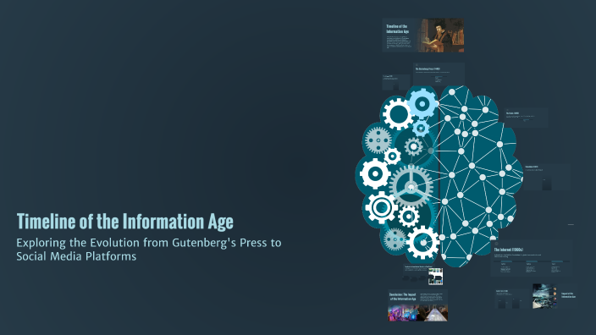
Task: Open the frame right of the brain's top edge
Action: coord(526,118)
